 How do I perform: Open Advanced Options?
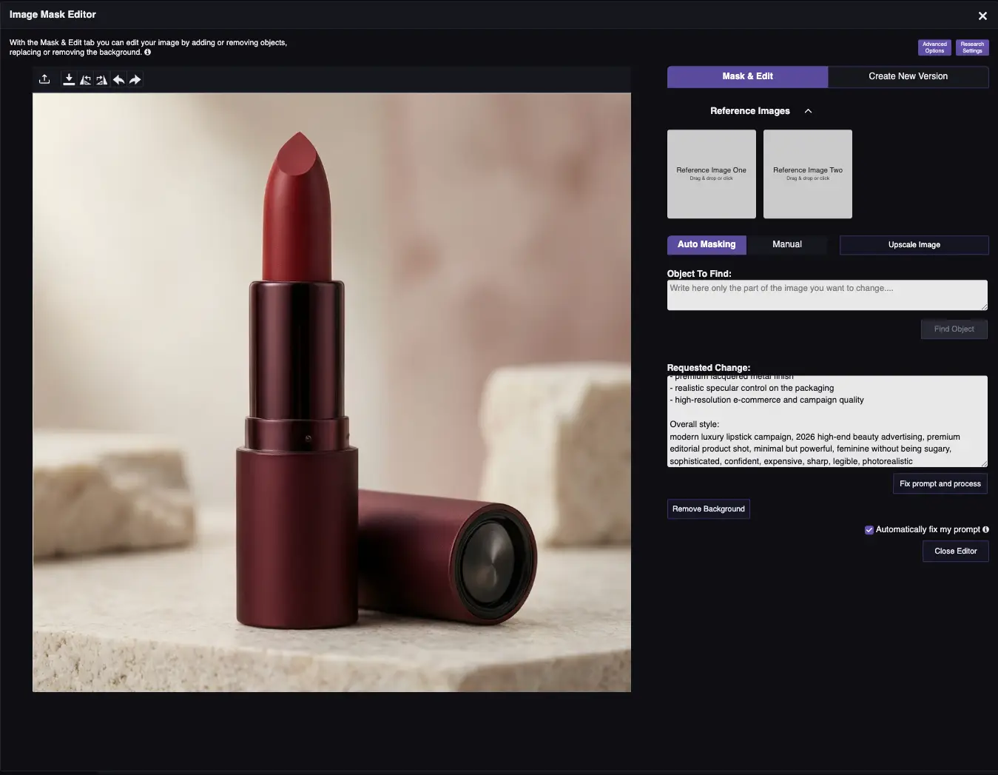click(x=934, y=47)
